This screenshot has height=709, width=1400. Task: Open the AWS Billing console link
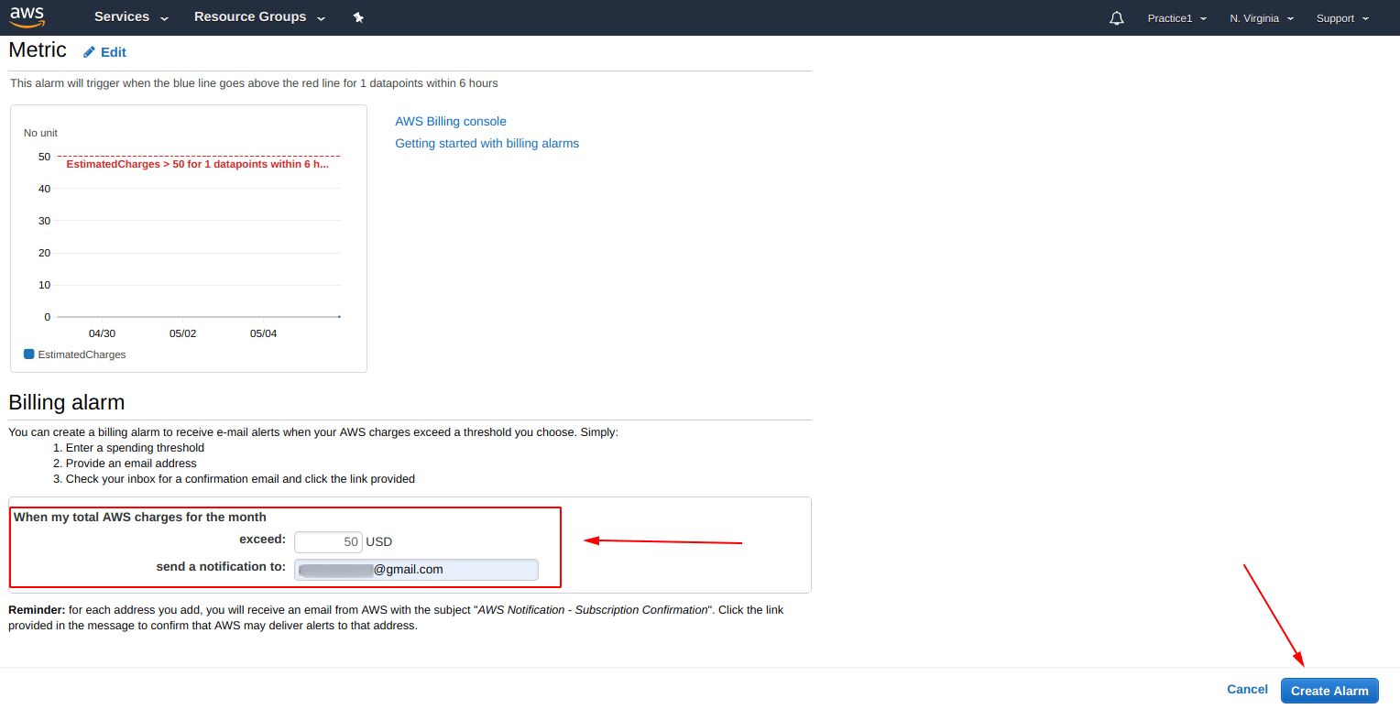(451, 121)
